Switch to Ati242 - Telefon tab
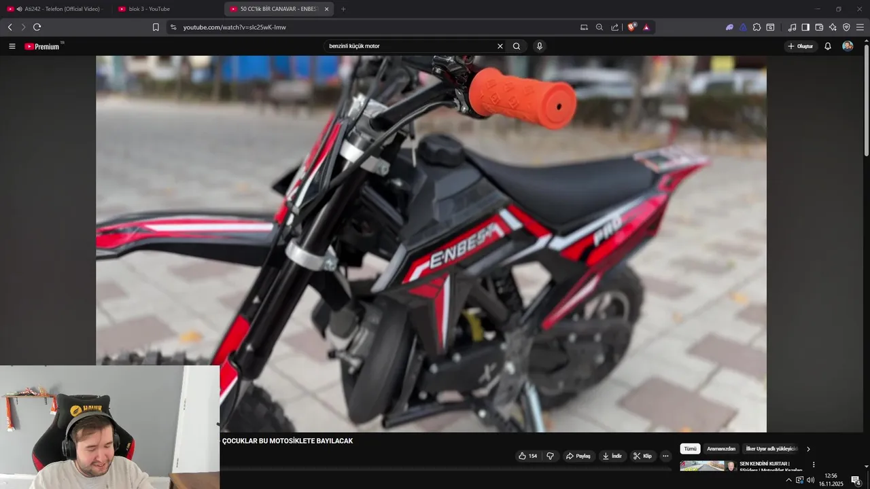Screen dimensions: 870x489 (x=56, y=9)
